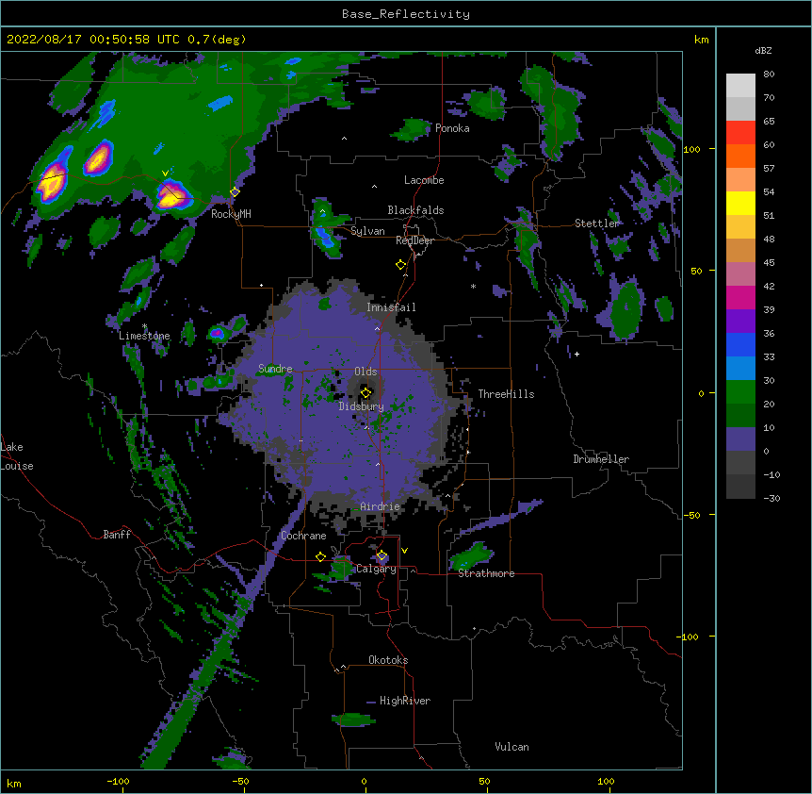This screenshot has width=812, height=794.
Task: Click the asterisk marker above Limestone label
Action: tap(145, 326)
